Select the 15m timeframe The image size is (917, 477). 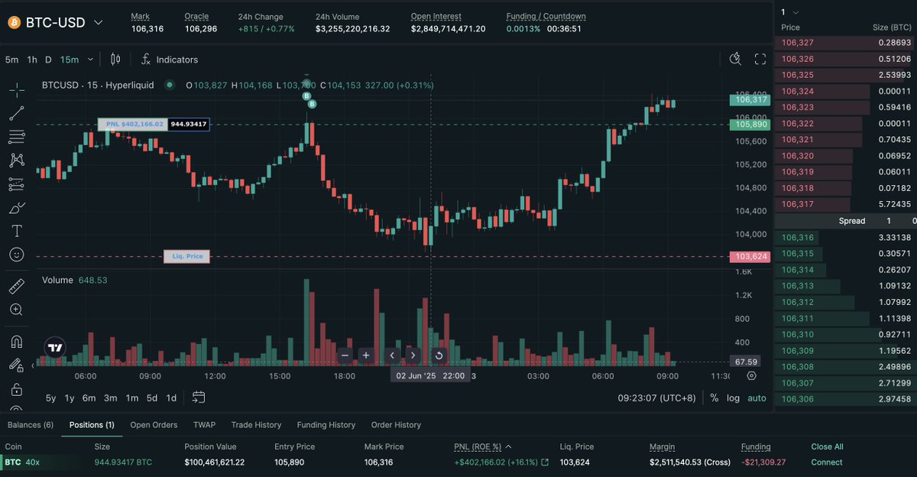[x=70, y=59]
